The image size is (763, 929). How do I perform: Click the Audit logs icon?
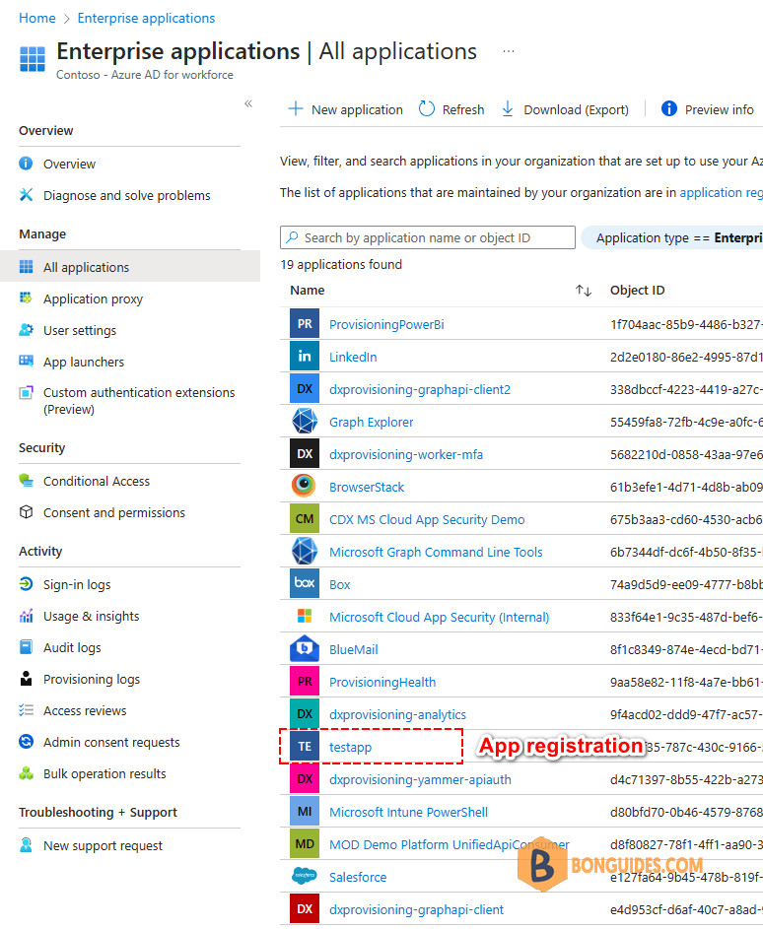pyautogui.click(x=26, y=647)
